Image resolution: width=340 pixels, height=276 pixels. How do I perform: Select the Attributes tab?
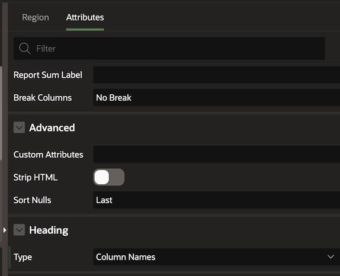(x=85, y=17)
